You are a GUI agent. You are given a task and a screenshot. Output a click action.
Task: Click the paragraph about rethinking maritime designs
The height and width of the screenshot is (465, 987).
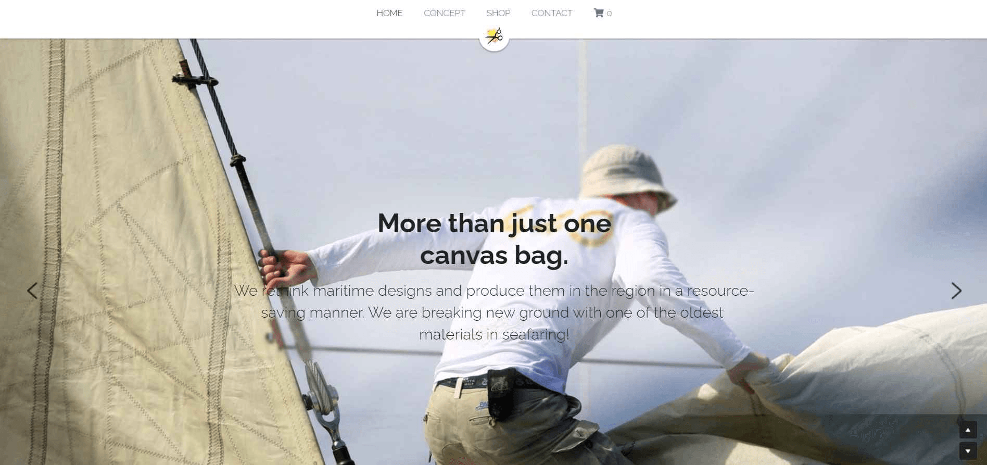click(x=494, y=312)
